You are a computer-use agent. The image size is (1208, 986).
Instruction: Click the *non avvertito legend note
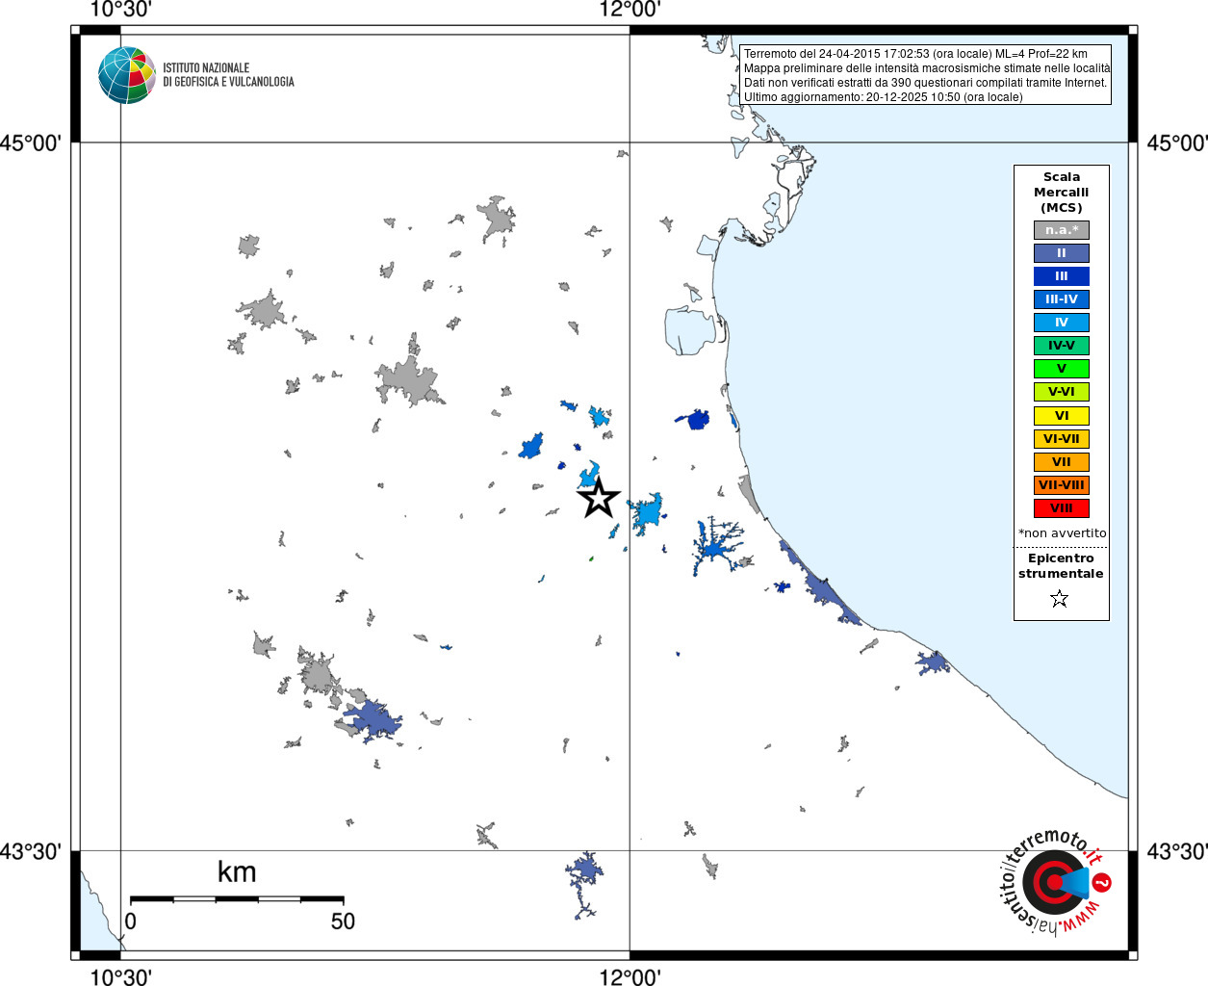click(x=1063, y=533)
